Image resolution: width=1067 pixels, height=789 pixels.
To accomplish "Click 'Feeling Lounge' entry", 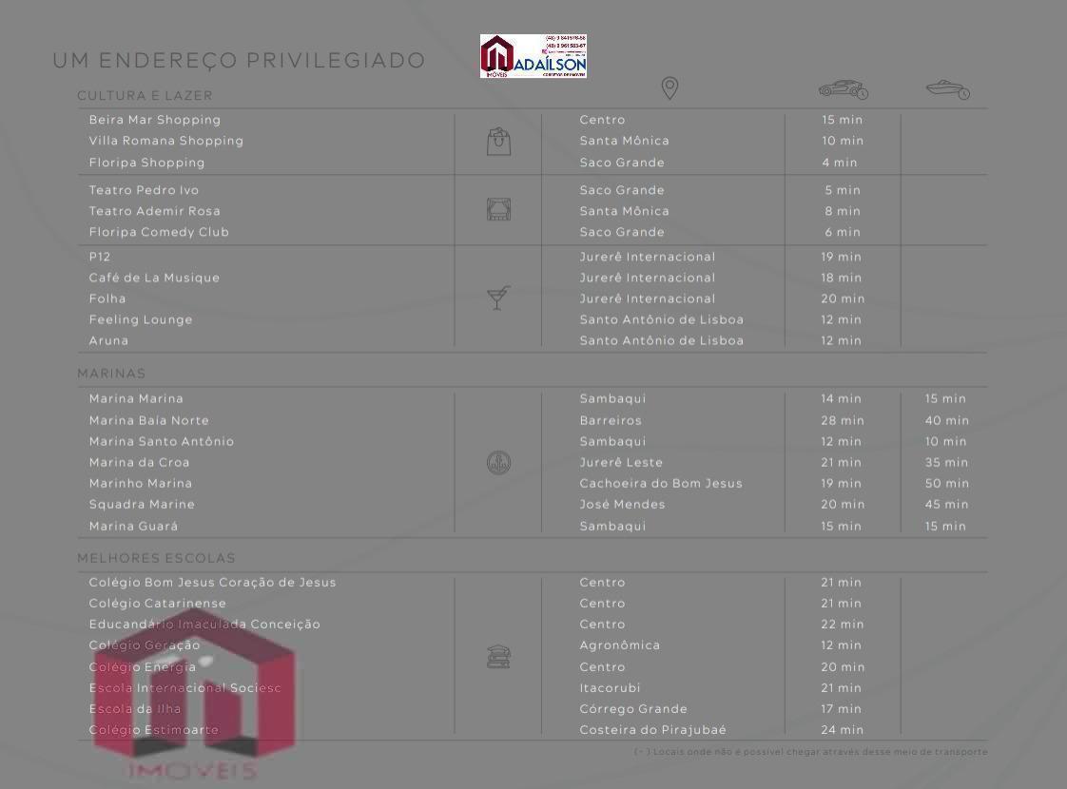I will (141, 319).
